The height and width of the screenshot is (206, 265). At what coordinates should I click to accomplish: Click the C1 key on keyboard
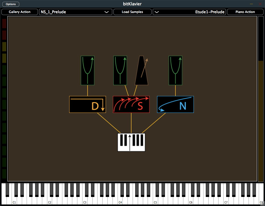point(14,201)
